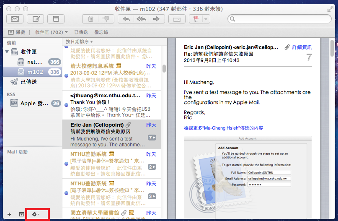
Task: Open the 按日期排序 sort menu
Action: (x=80, y=42)
